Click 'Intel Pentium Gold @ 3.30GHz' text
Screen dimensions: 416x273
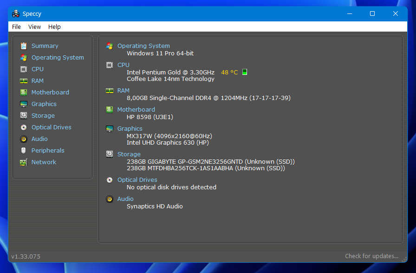click(170, 72)
